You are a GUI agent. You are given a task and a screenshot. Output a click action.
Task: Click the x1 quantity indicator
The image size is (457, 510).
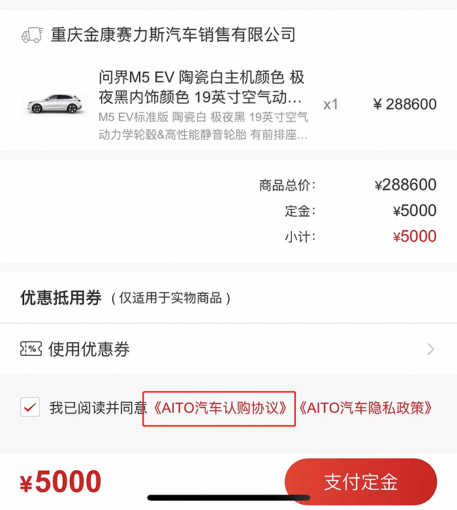pyautogui.click(x=331, y=104)
